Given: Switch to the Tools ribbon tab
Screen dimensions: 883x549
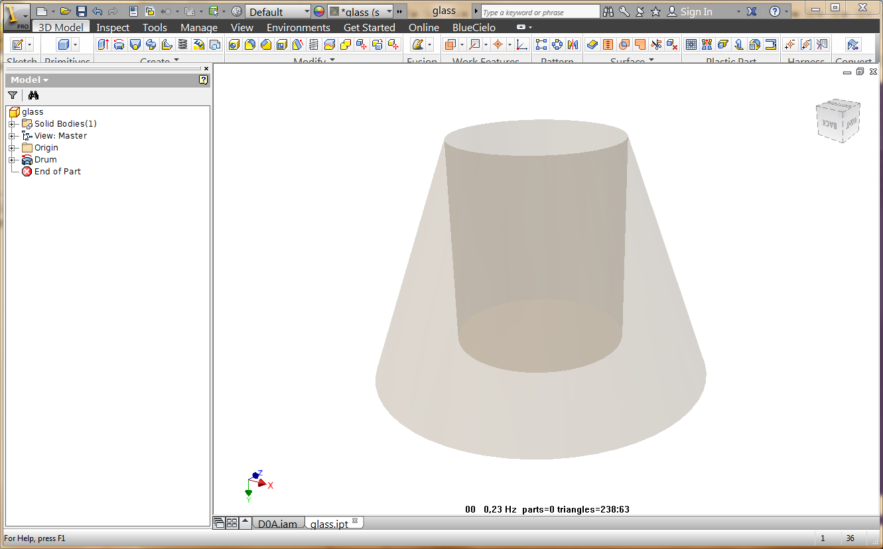Looking at the screenshot, I should pyautogui.click(x=155, y=27).
